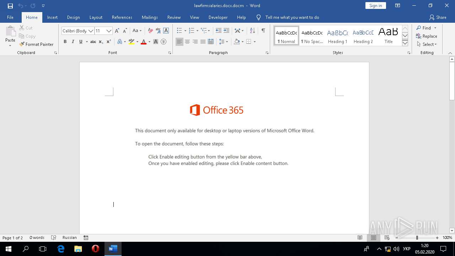Open font name dropdown
The width and height of the screenshot is (455, 256).
(91, 31)
